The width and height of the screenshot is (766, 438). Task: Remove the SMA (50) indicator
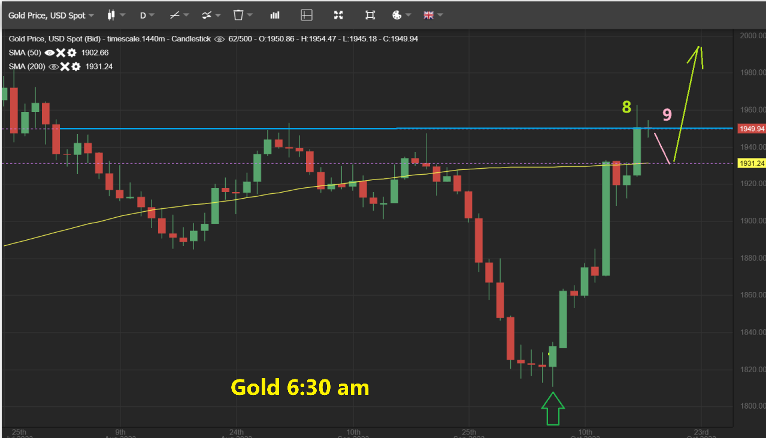[60, 53]
